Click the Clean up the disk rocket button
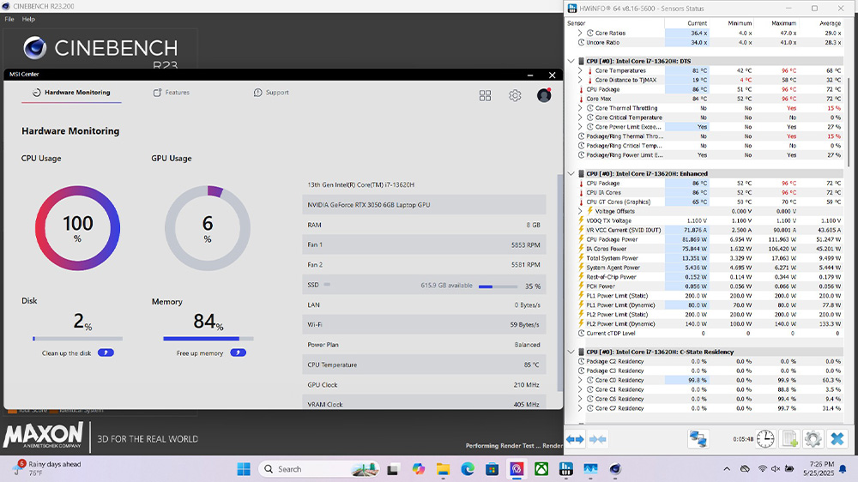The image size is (858, 482). (x=106, y=352)
